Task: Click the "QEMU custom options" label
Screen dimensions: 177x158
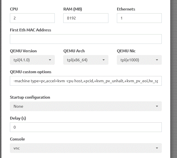Action: (x=30, y=72)
